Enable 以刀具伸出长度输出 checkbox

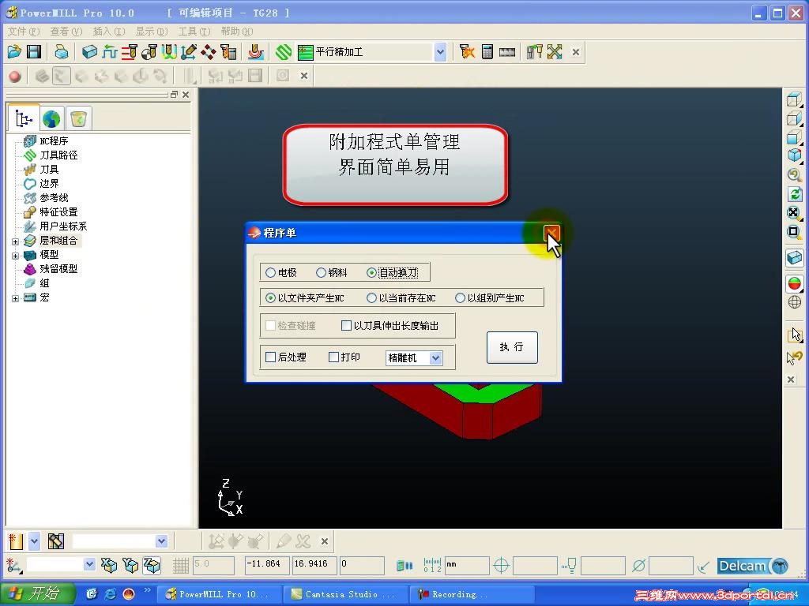pyautogui.click(x=346, y=326)
